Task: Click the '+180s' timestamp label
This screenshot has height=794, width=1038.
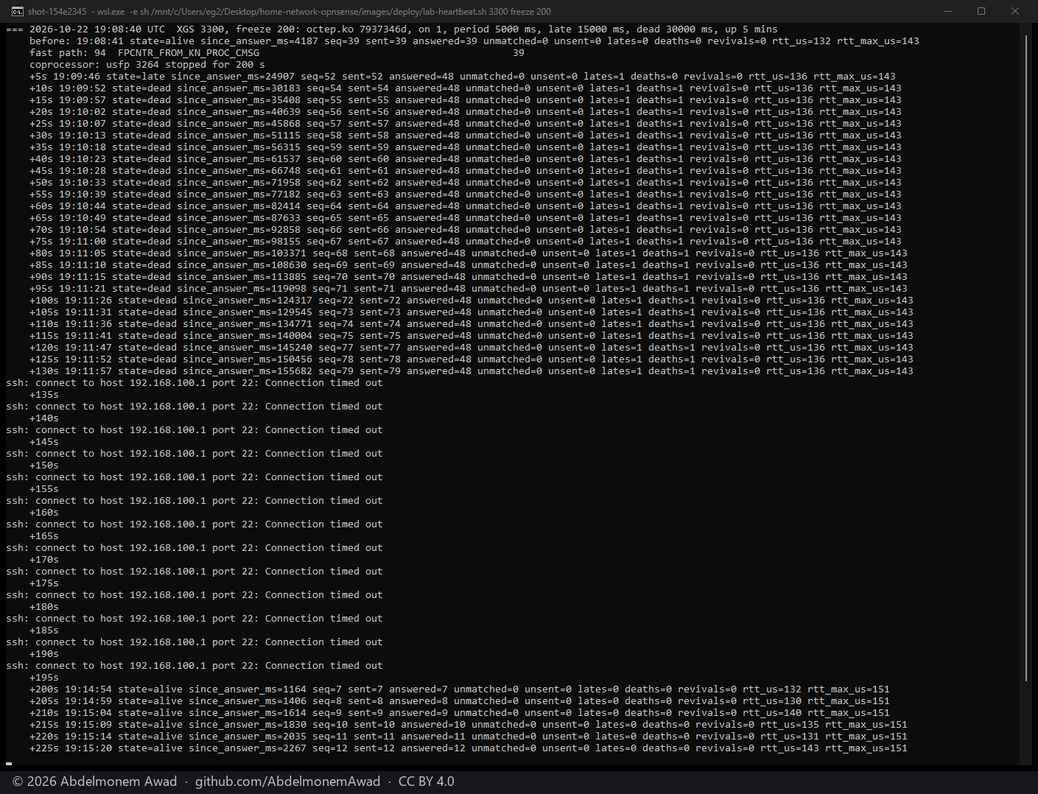Action: tap(44, 607)
